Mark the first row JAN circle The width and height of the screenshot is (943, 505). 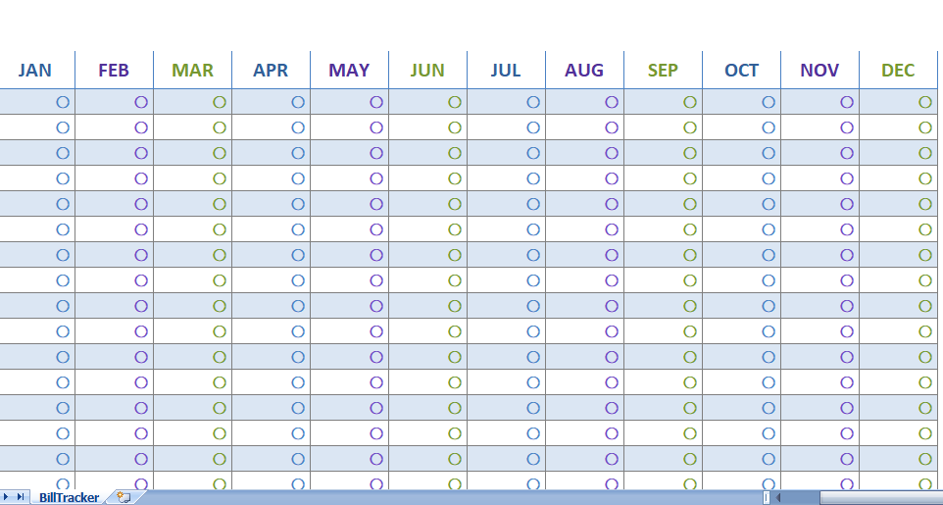coord(63,102)
